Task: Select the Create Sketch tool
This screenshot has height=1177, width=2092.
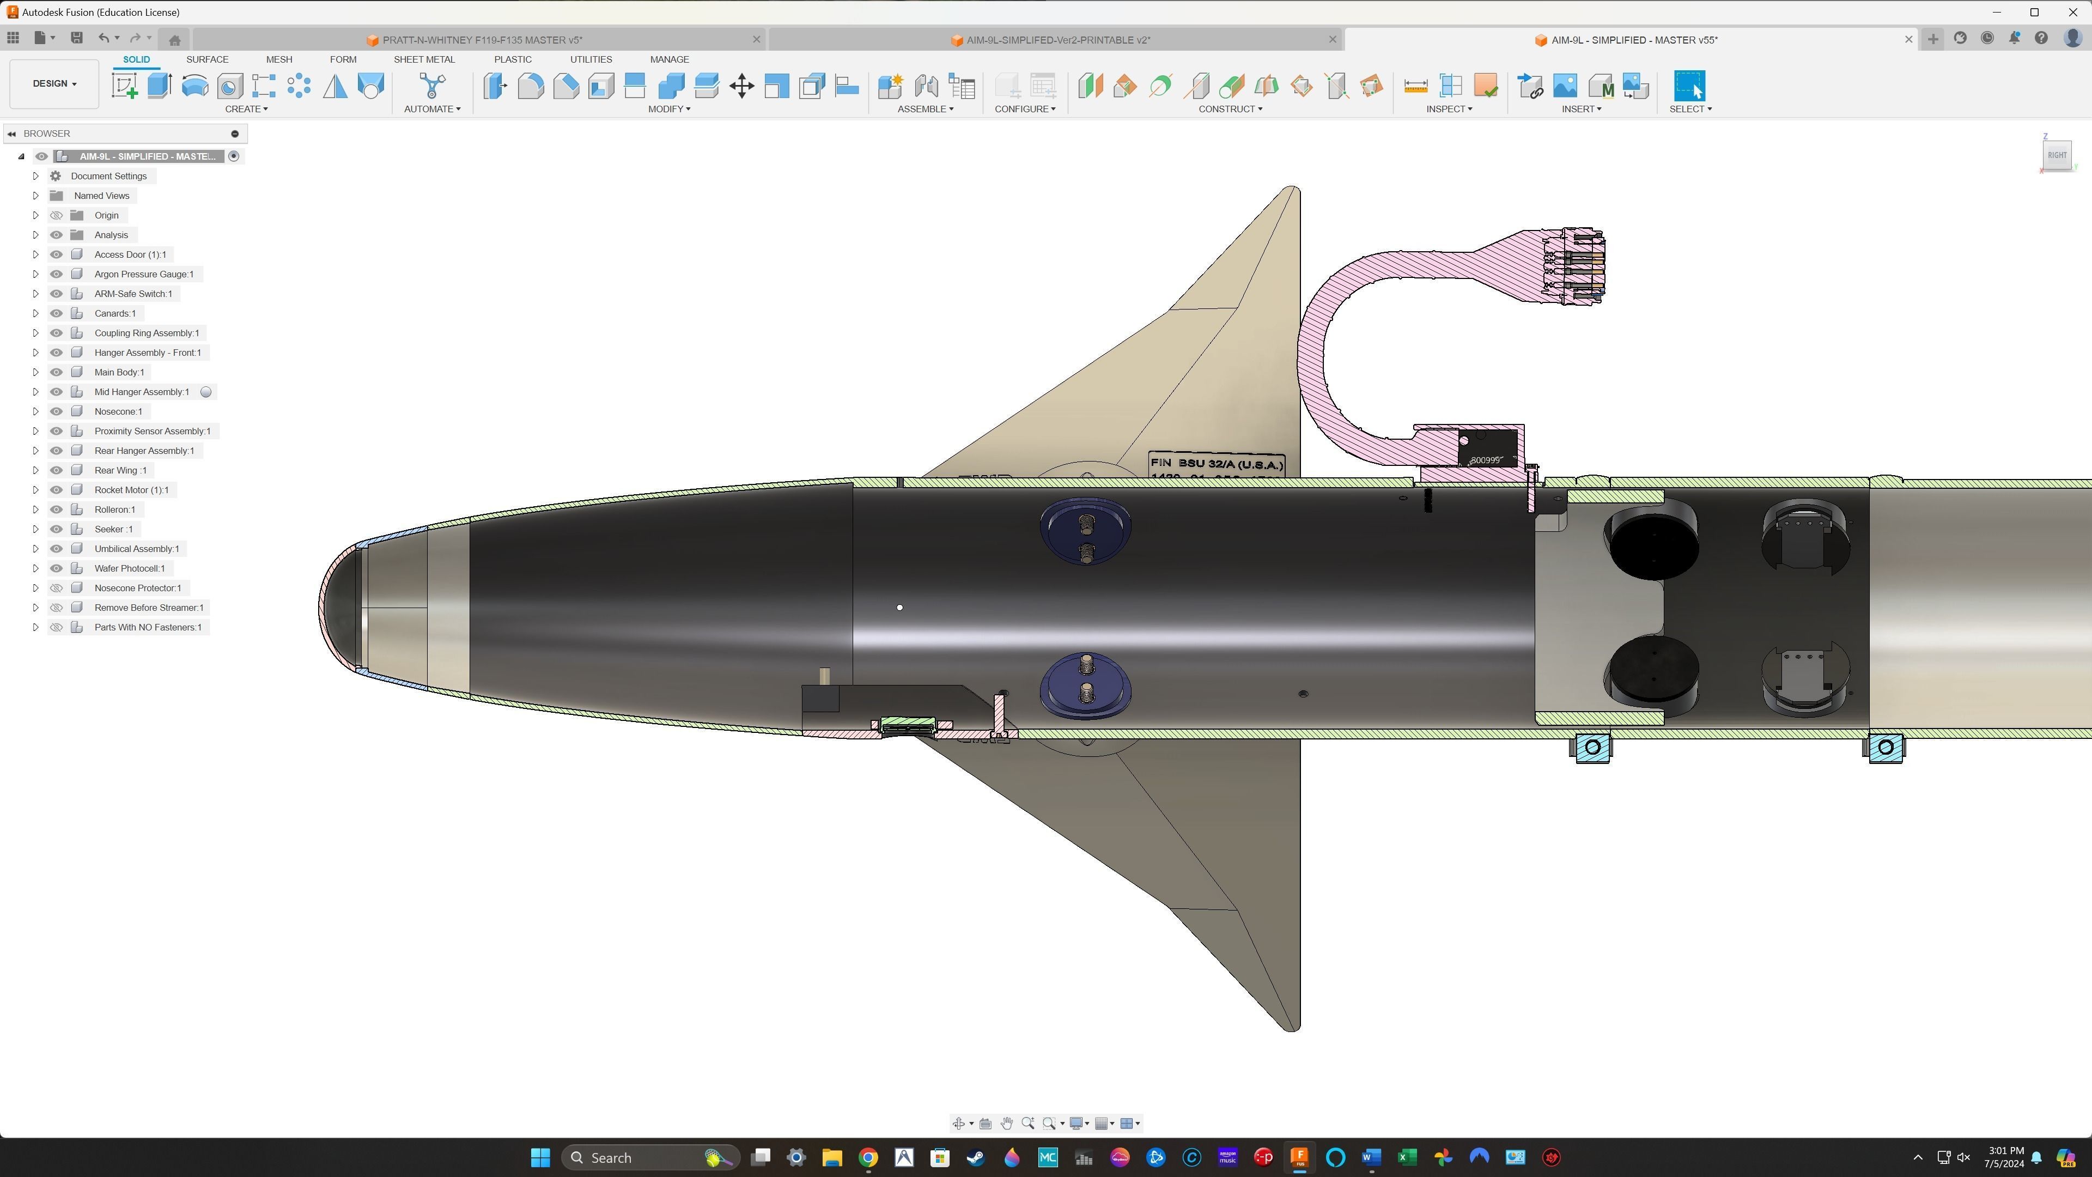Action: click(124, 86)
